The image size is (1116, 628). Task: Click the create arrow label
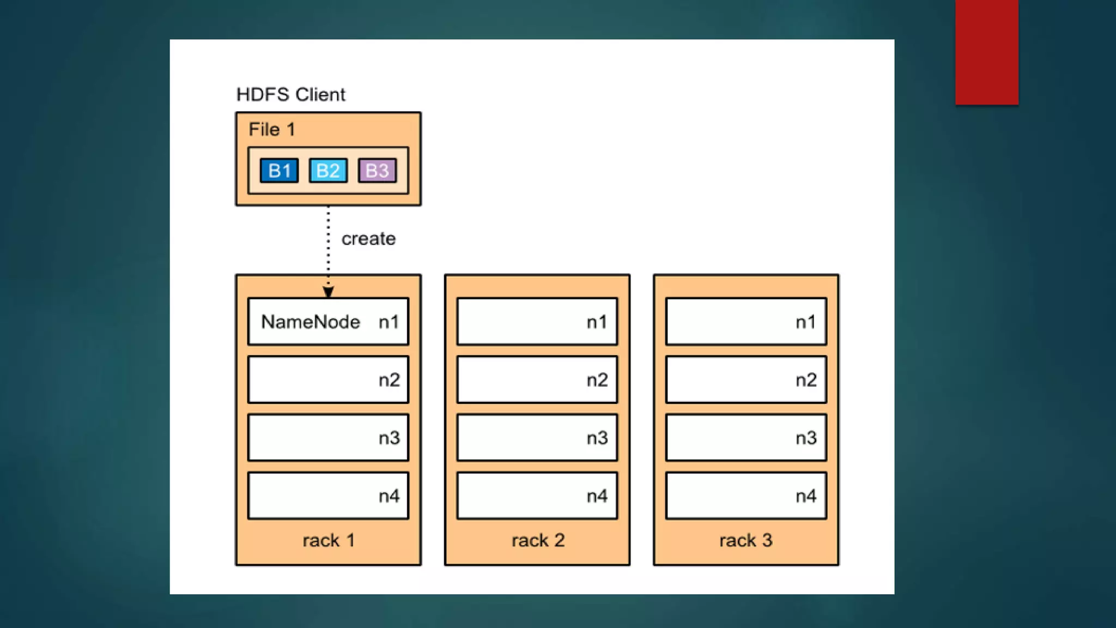tap(368, 239)
